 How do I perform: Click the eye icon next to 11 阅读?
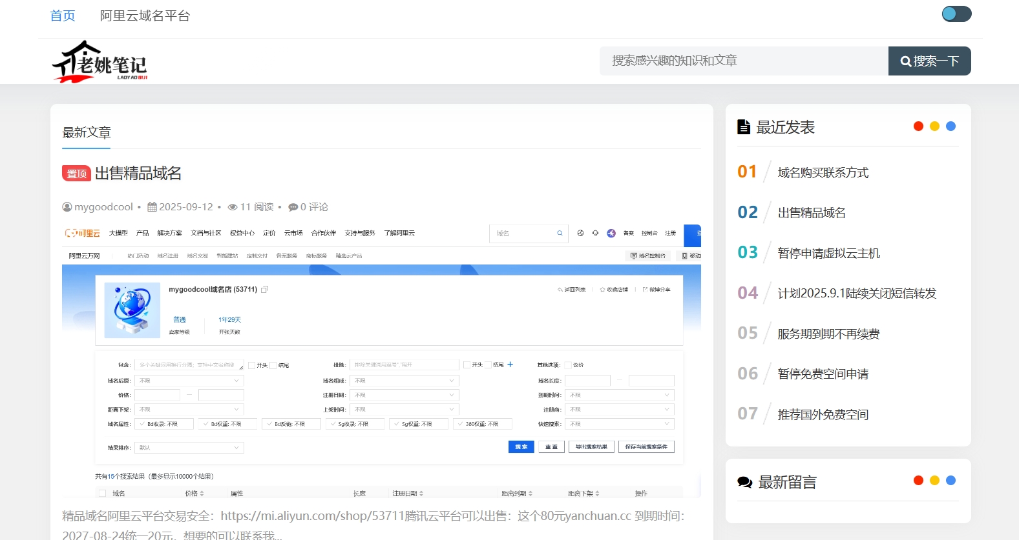point(233,207)
